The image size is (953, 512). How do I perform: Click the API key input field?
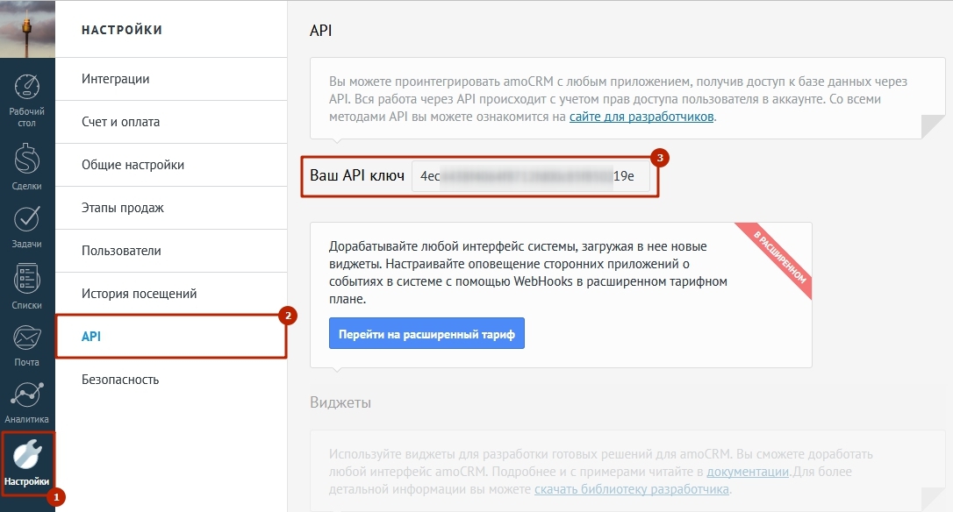[x=530, y=176]
